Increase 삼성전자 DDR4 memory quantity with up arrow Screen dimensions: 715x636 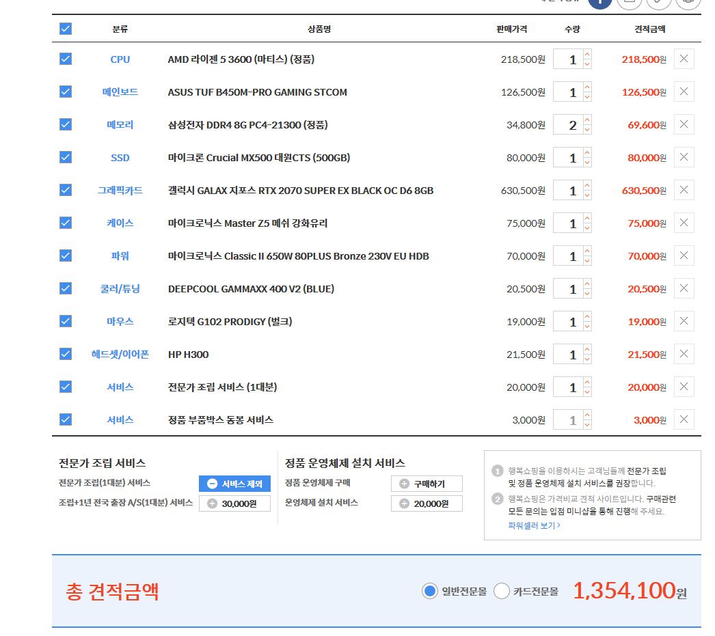(586, 120)
